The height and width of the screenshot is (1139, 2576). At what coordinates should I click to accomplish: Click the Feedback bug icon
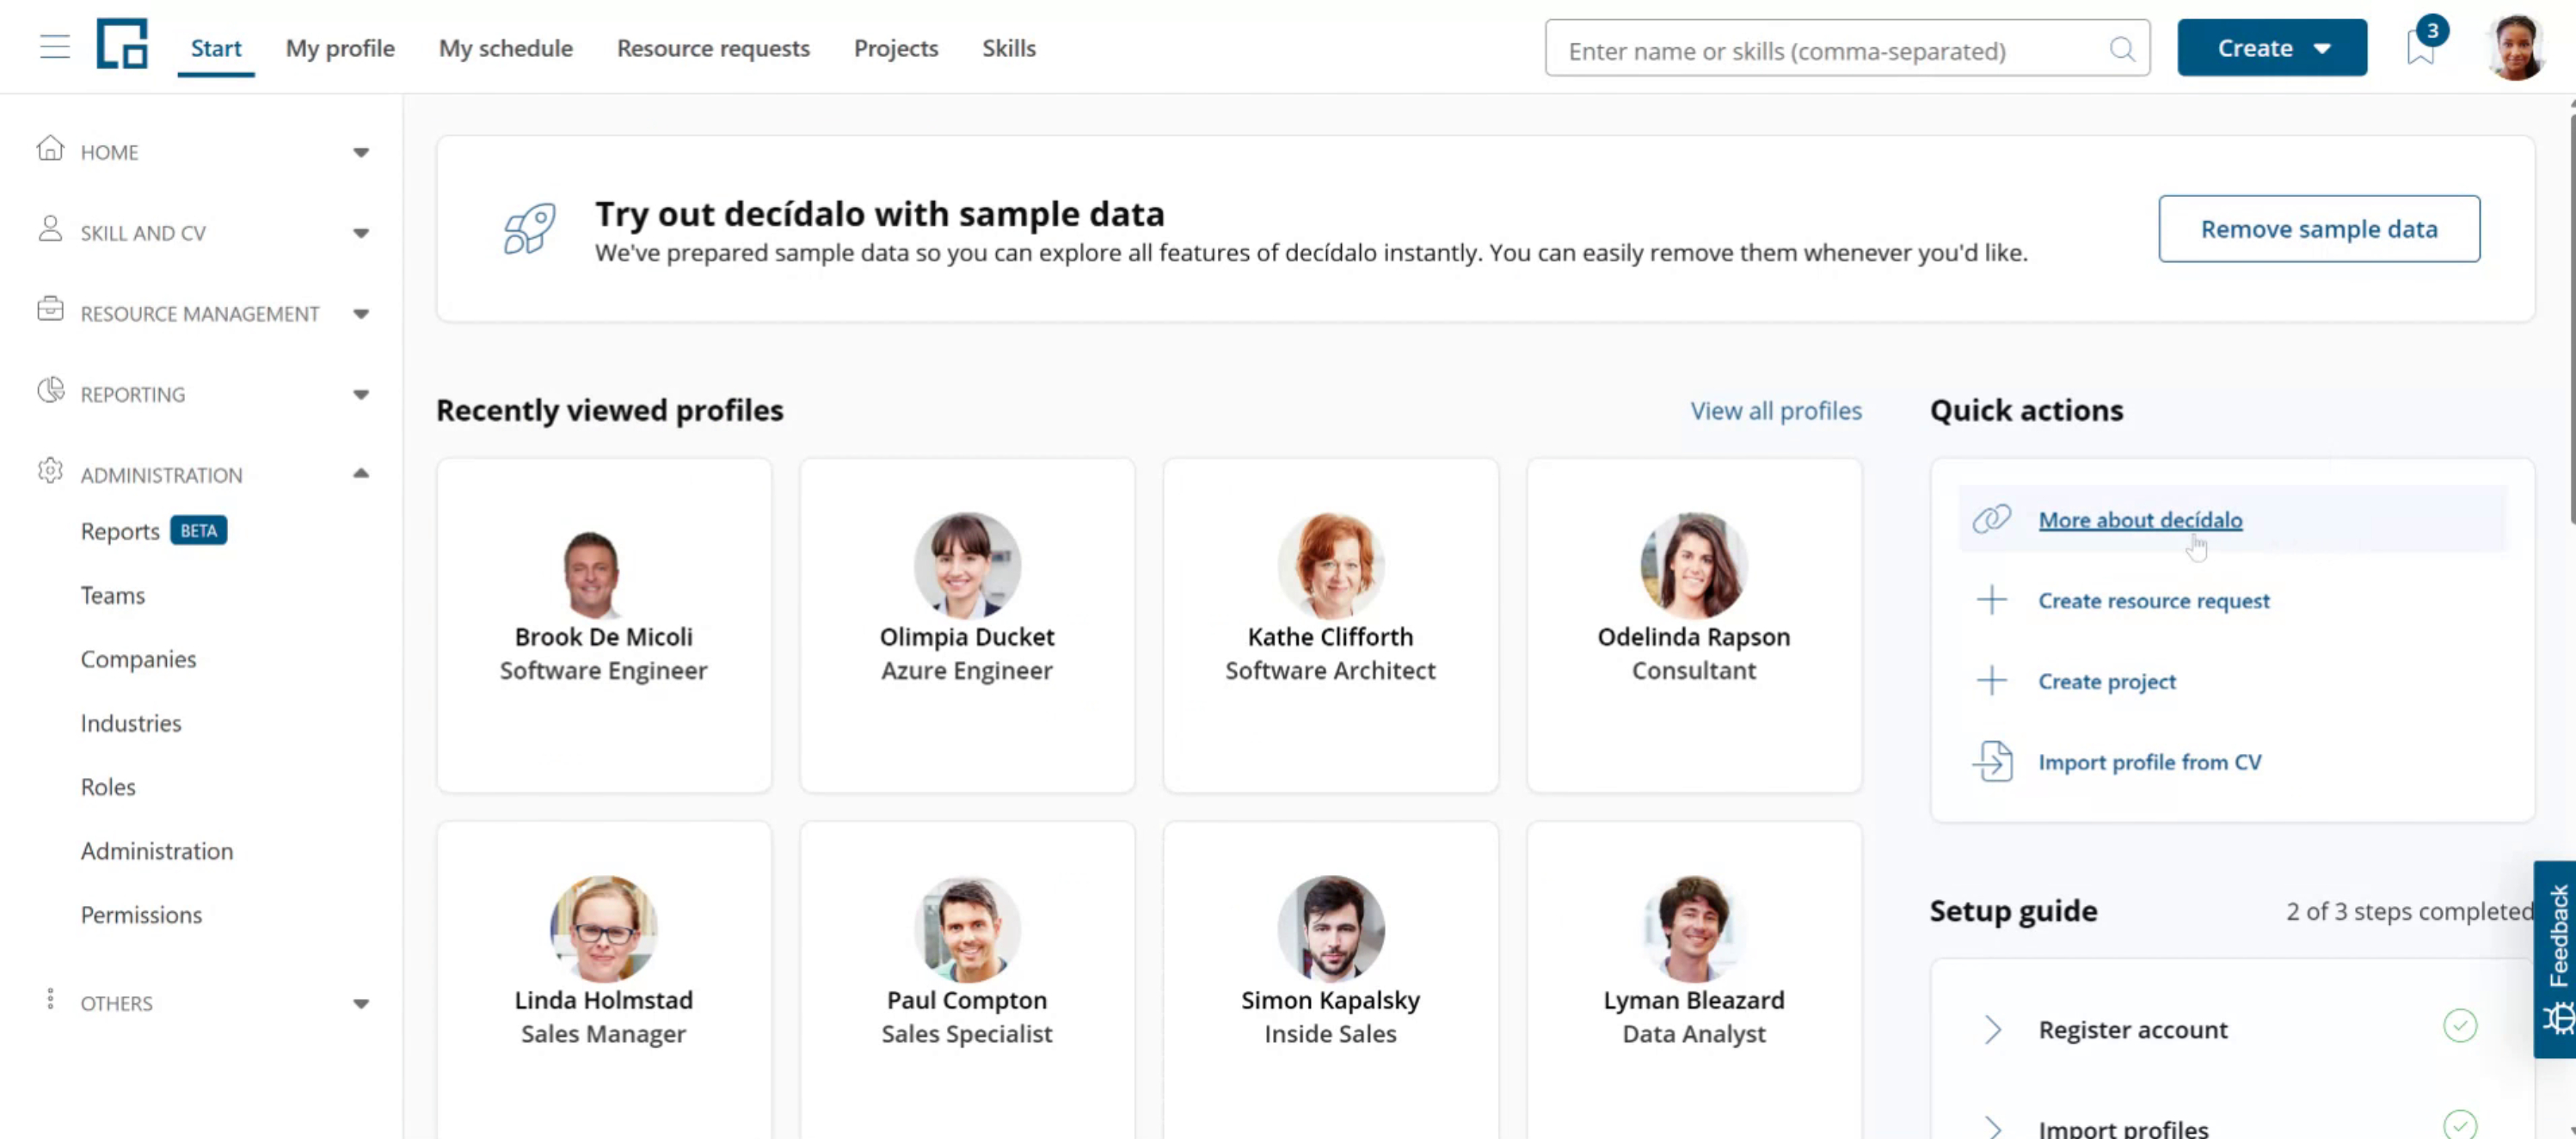click(x=2558, y=1020)
